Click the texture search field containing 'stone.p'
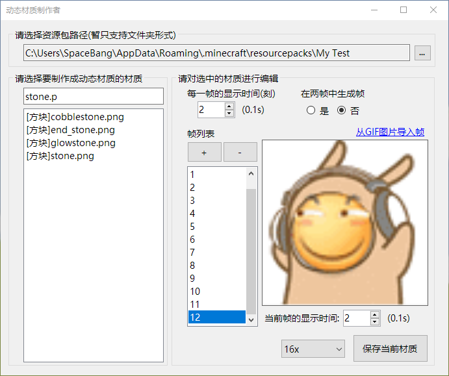 94,96
